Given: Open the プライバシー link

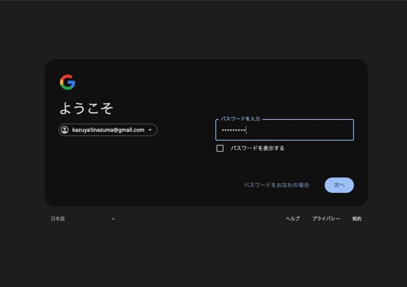Looking at the screenshot, I should coord(326,219).
